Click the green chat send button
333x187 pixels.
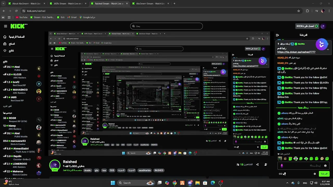click(x=324, y=174)
